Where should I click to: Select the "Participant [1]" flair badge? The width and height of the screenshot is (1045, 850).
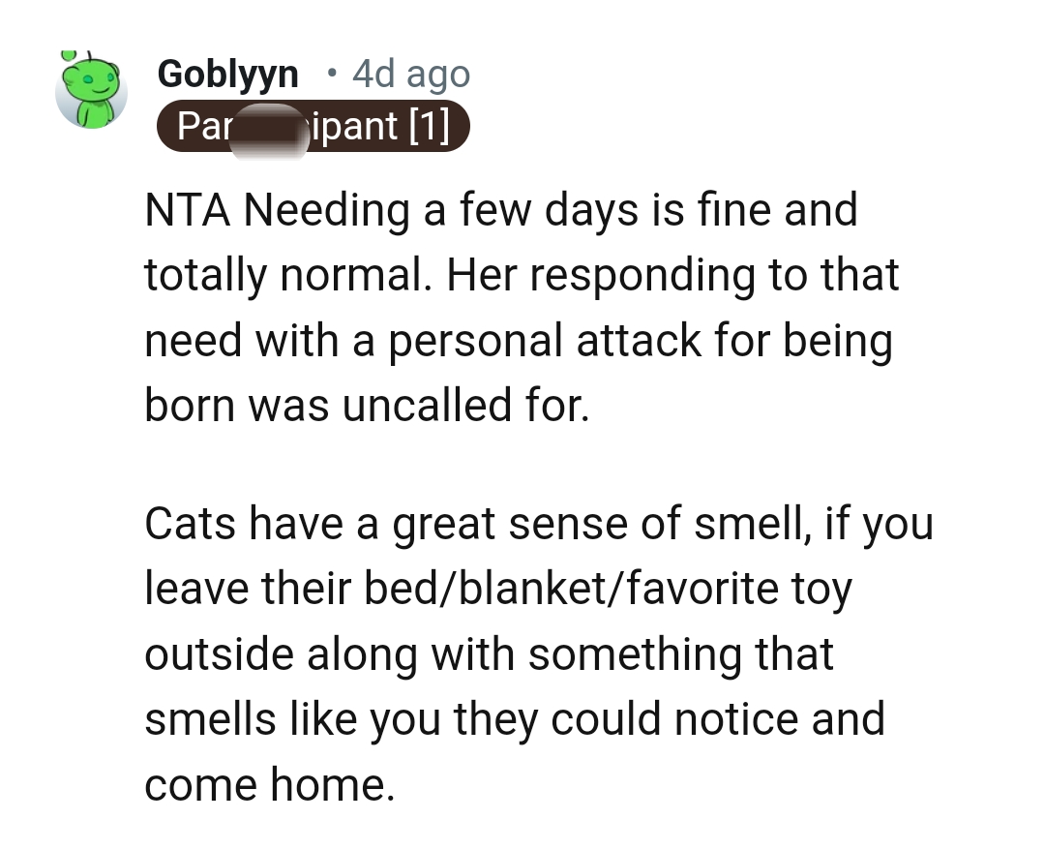pos(313,126)
